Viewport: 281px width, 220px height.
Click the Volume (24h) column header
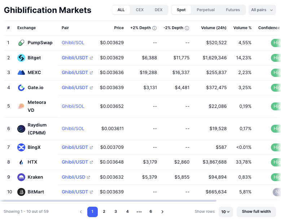pos(214,28)
